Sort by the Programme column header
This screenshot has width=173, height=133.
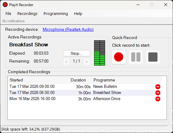tap(104, 80)
